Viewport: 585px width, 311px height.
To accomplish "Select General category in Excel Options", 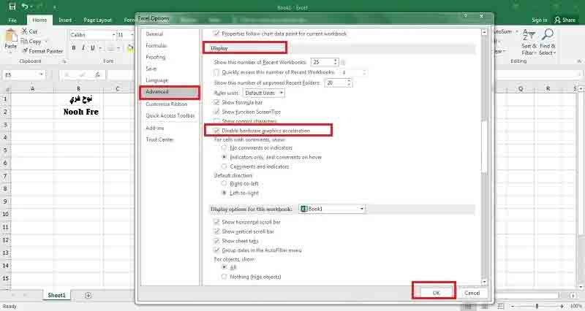I will tap(154, 34).
